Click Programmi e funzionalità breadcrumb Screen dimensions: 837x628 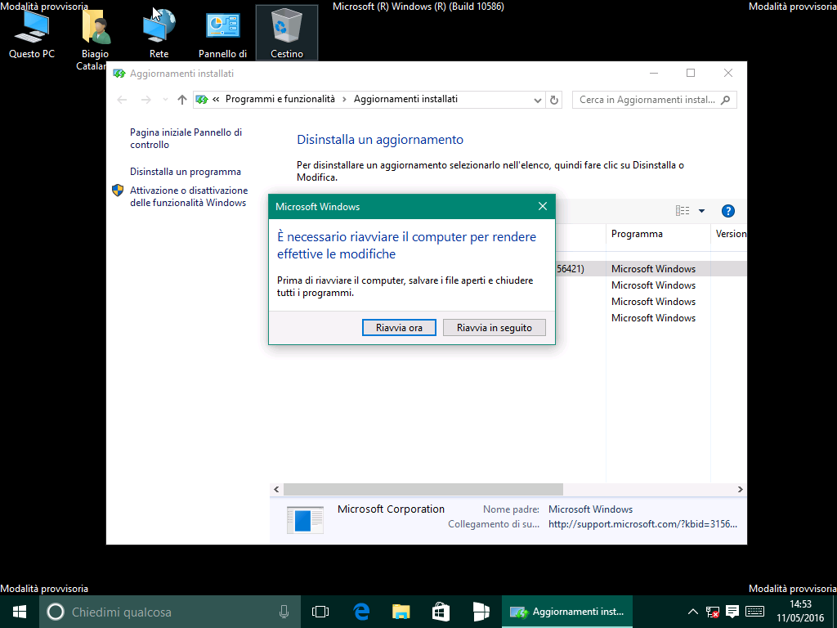pos(280,99)
